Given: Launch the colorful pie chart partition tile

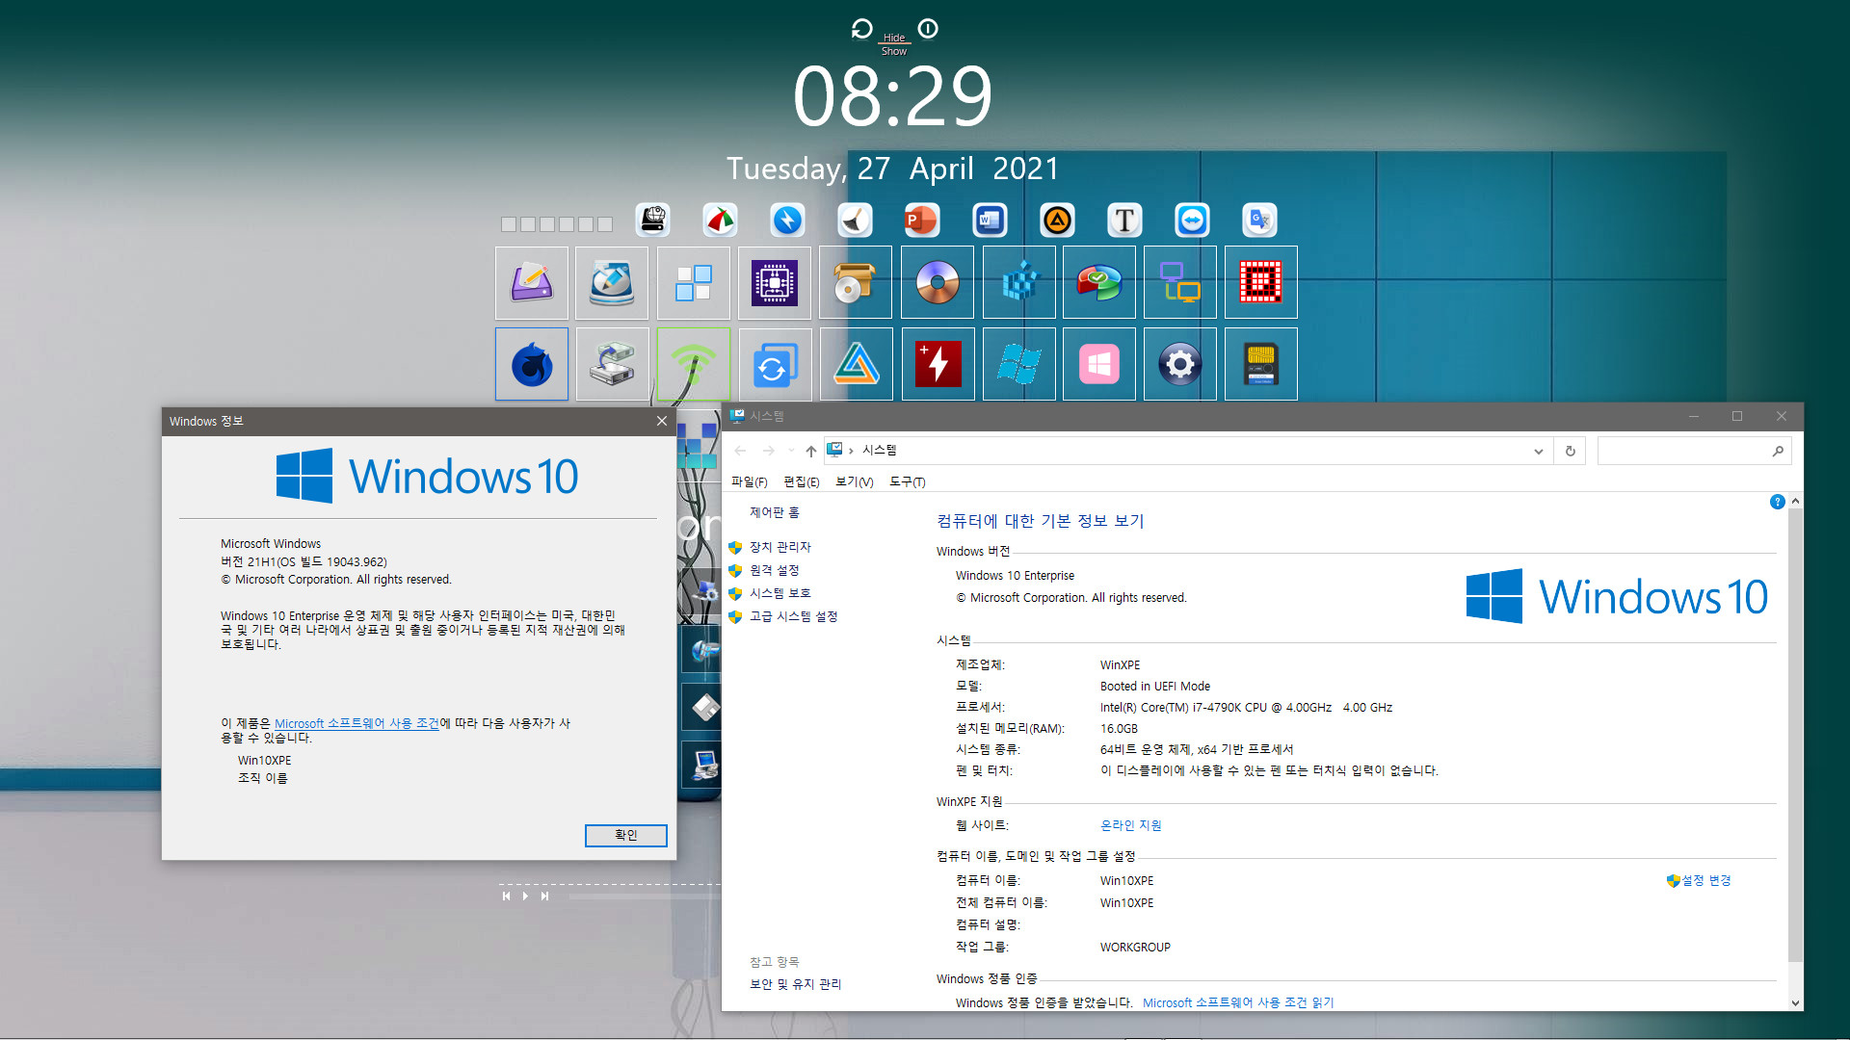Looking at the screenshot, I should coord(1099,282).
